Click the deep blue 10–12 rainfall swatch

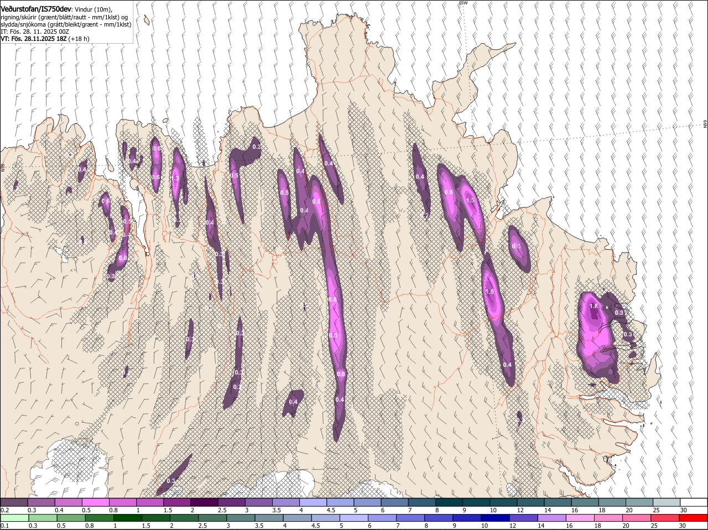coord(496,518)
